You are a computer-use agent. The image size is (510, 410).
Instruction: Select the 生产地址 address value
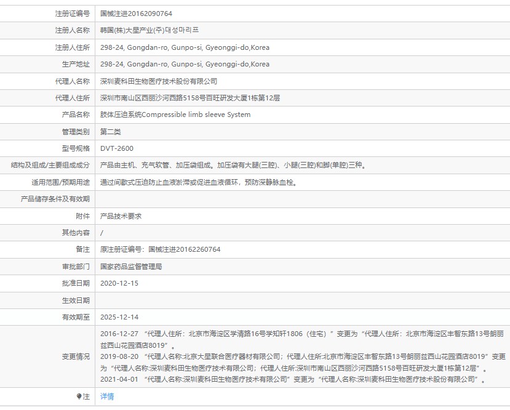tap(185, 64)
